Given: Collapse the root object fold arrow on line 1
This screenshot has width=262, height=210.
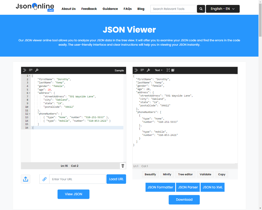Looking at the screenshot, I should coord(29,76).
